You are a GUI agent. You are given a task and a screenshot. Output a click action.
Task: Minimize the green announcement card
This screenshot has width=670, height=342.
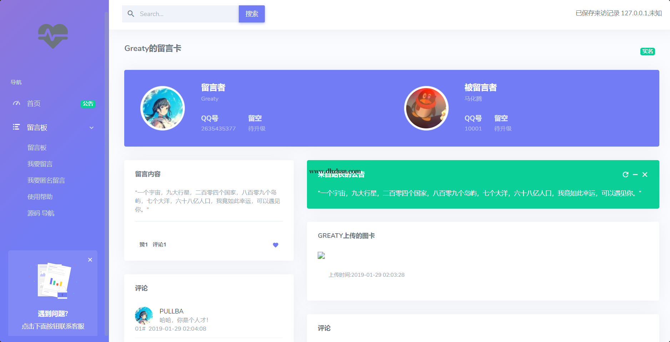(x=635, y=174)
